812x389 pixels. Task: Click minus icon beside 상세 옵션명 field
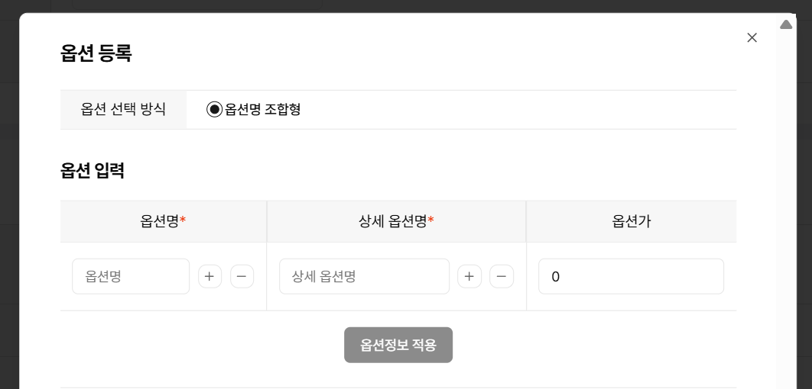pos(502,276)
